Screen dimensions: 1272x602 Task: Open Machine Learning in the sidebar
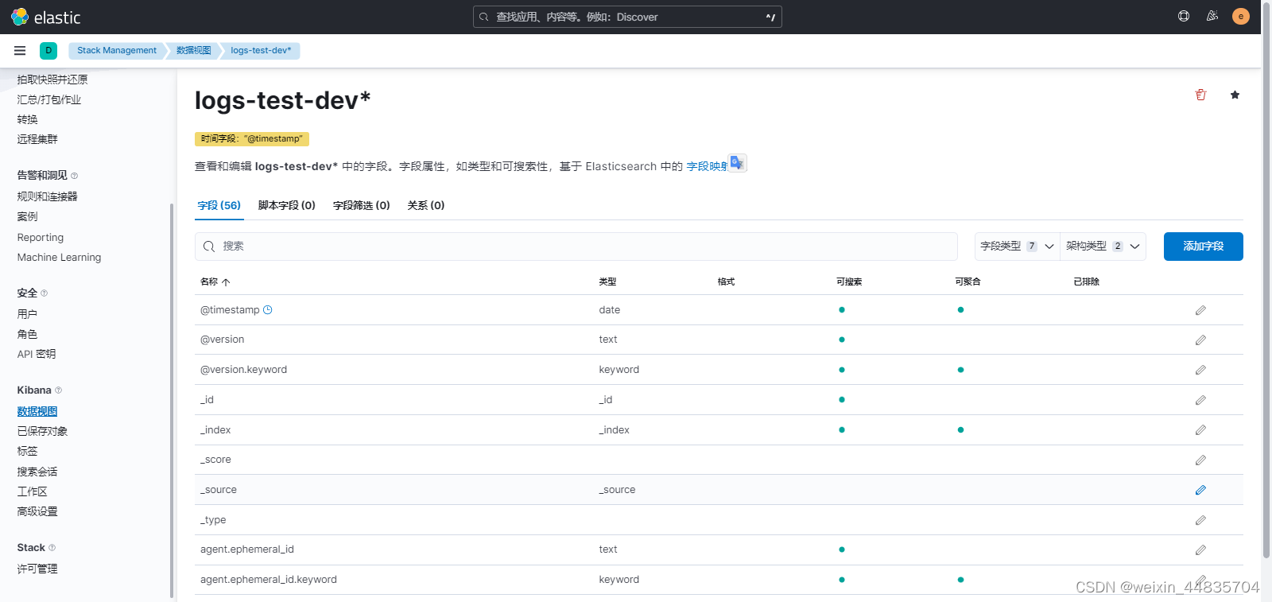pos(59,258)
